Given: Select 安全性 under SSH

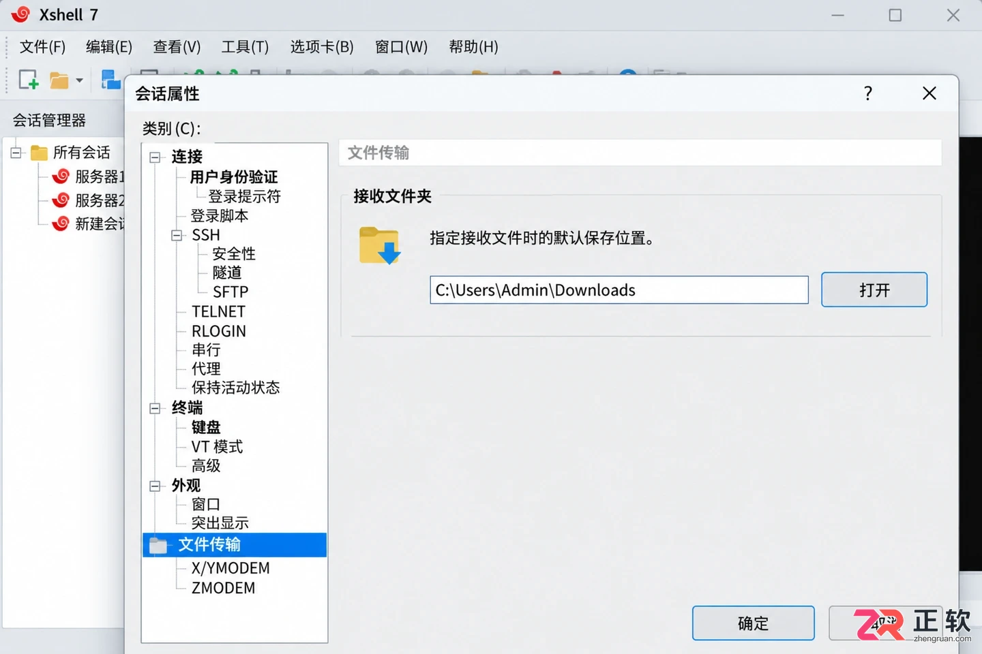Looking at the screenshot, I should pos(234,254).
